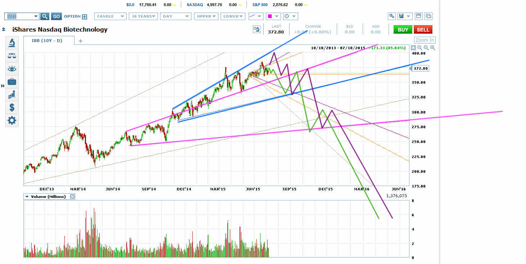Click the zoom out magnifier icon
526x264 pixels.
[x=426, y=48]
